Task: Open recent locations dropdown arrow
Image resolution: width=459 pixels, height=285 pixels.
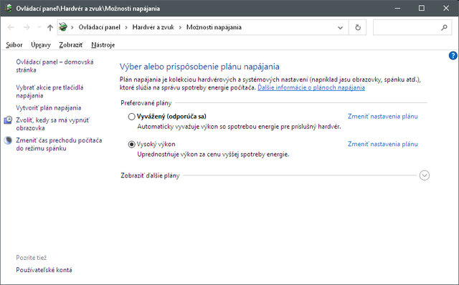Action: coord(39,27)
